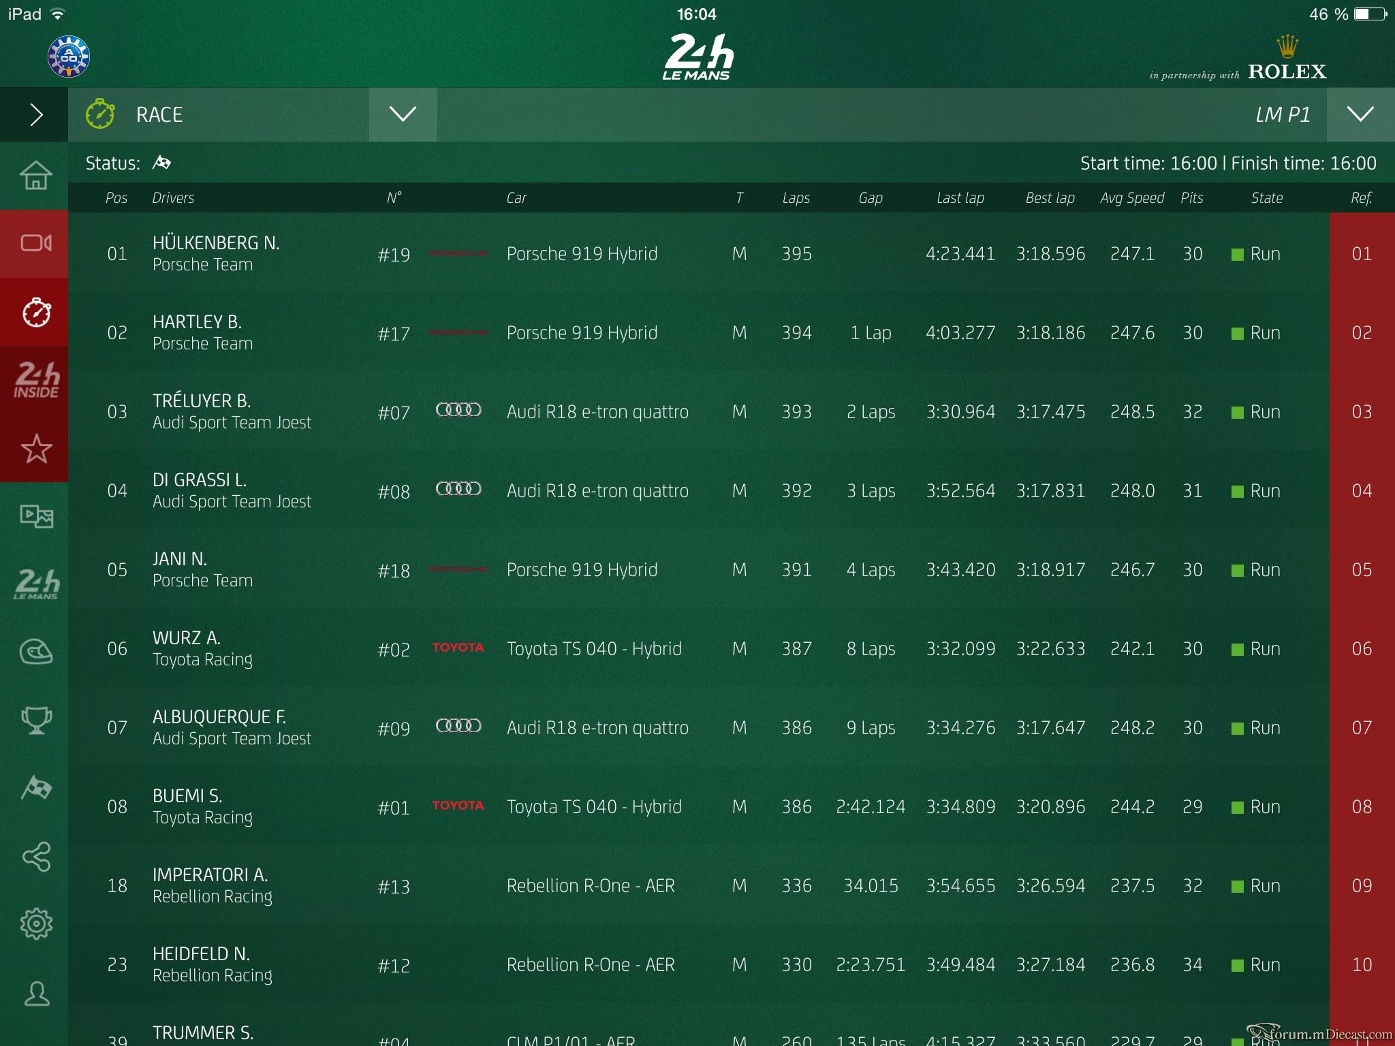Tap gap value 2:42.124
This screenshot has width=1395, height=1046.
tap(871, 807)
